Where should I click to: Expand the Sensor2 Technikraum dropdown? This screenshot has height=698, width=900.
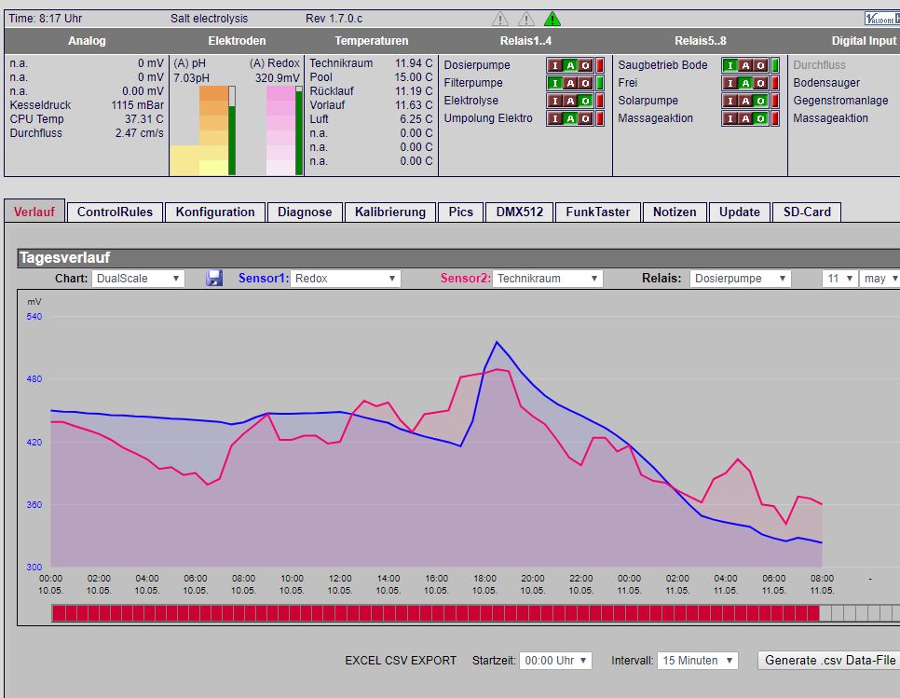pyautogui.click(x=548, y=279)
